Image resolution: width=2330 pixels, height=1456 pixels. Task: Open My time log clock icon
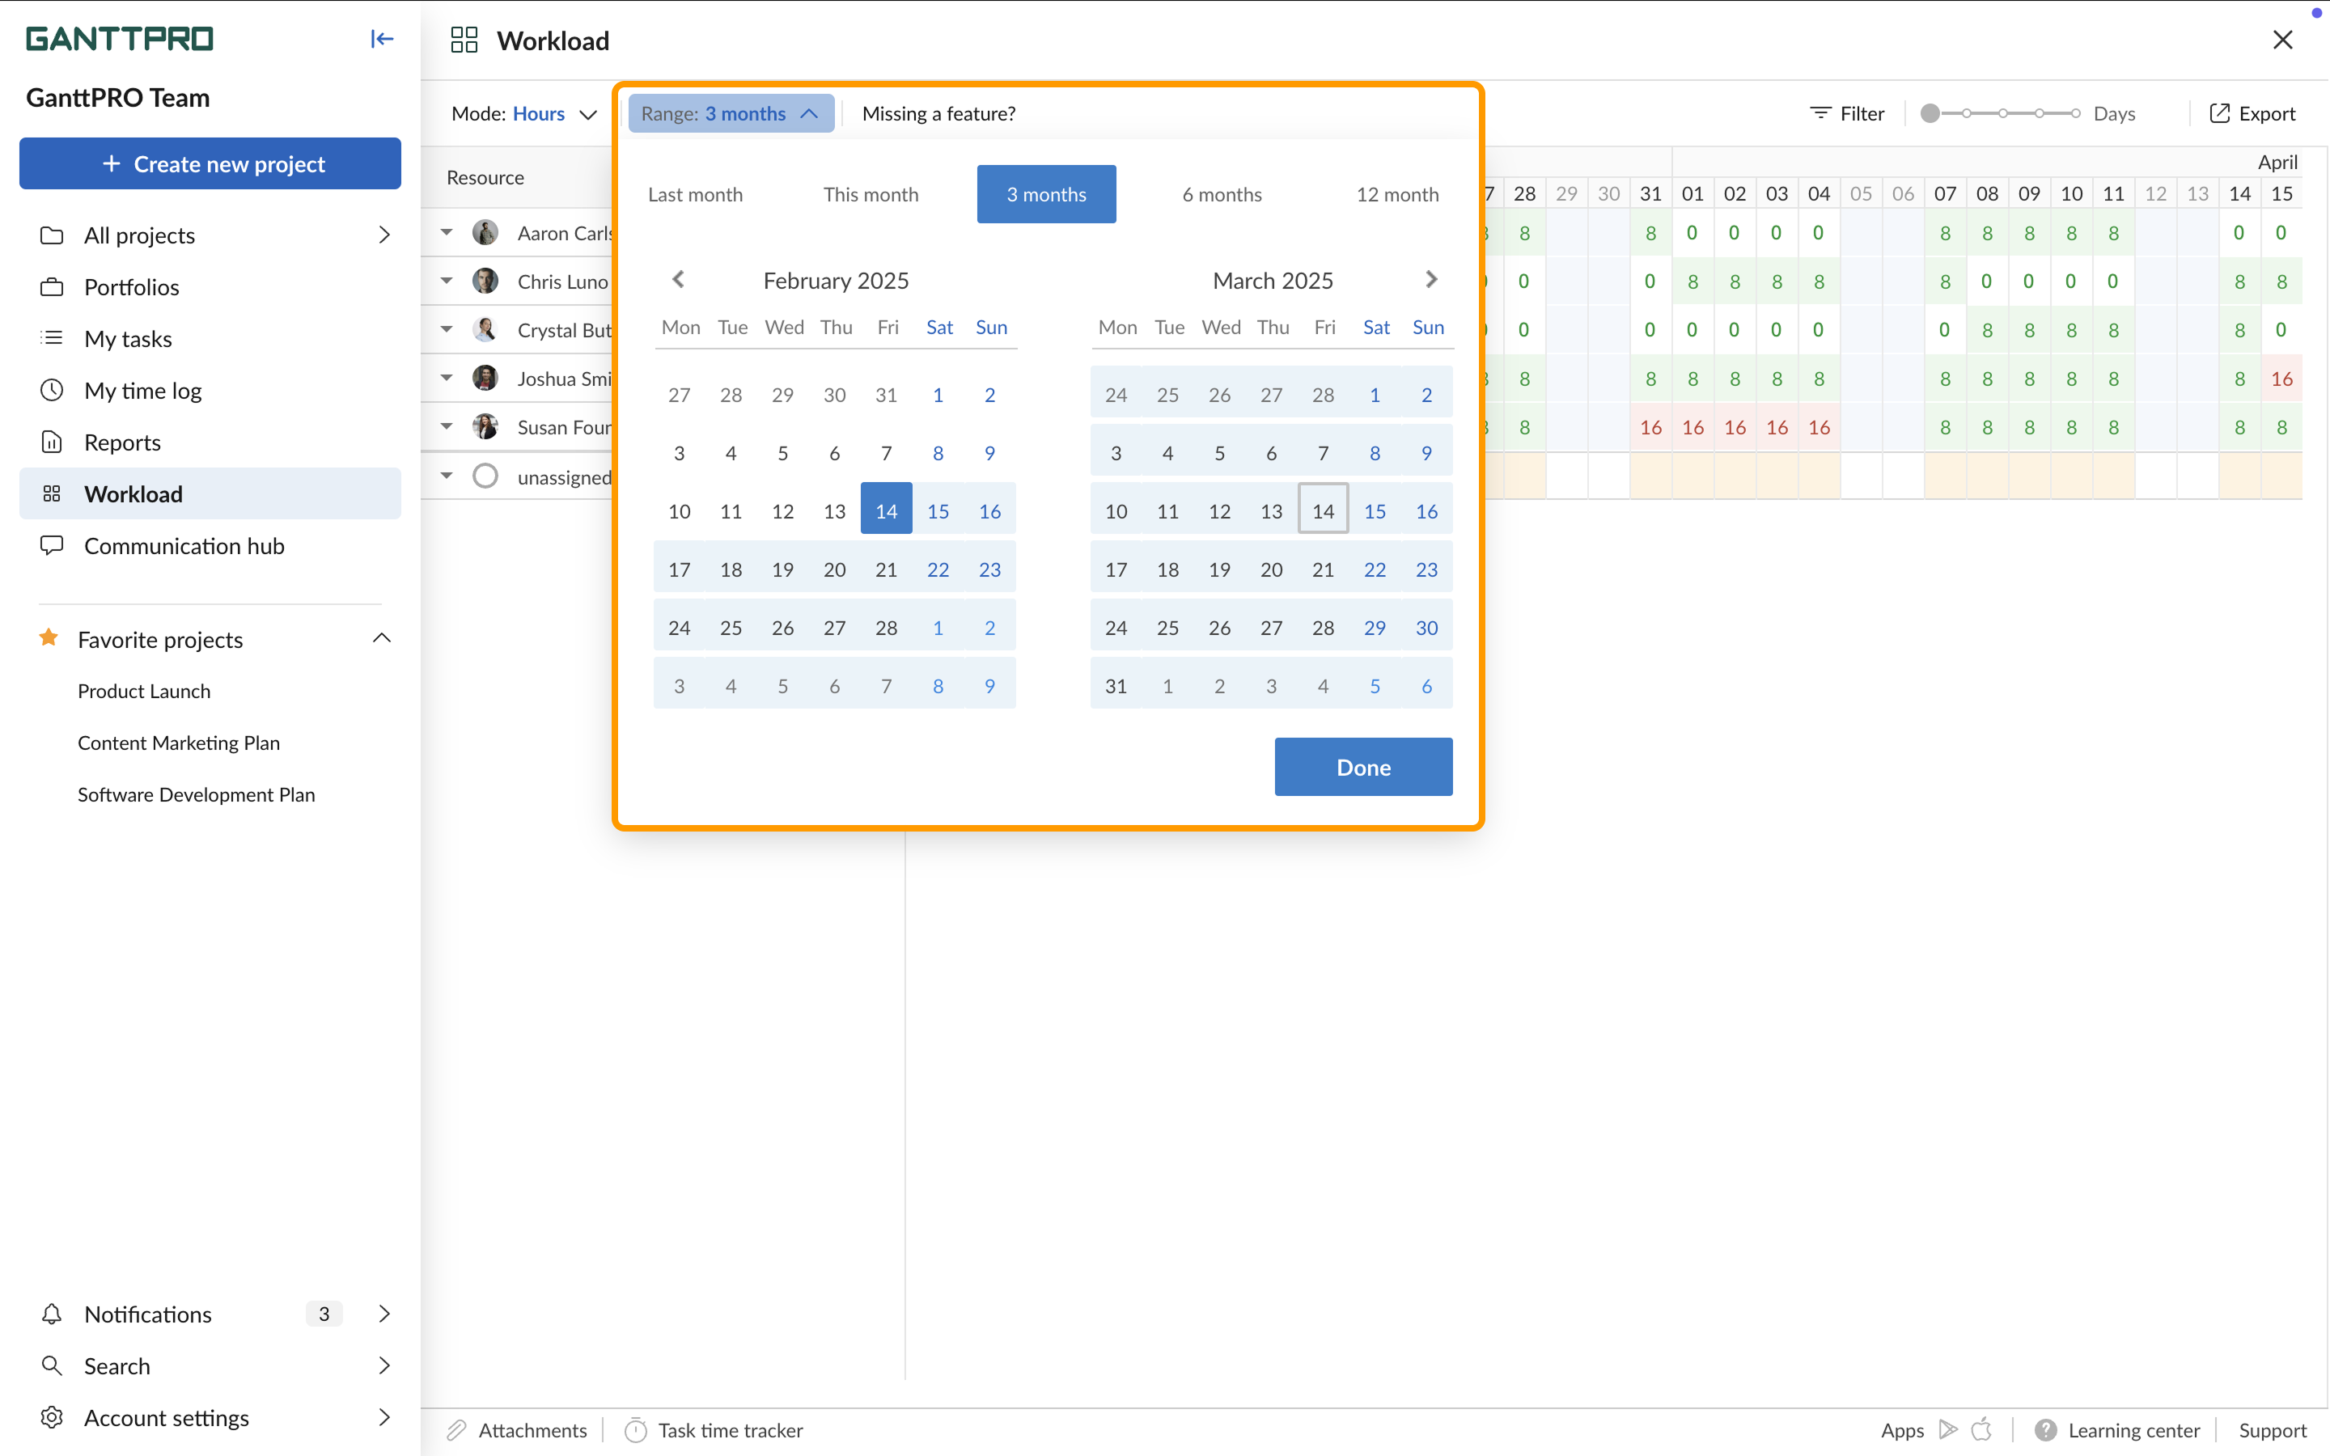[x=52, y=390]
